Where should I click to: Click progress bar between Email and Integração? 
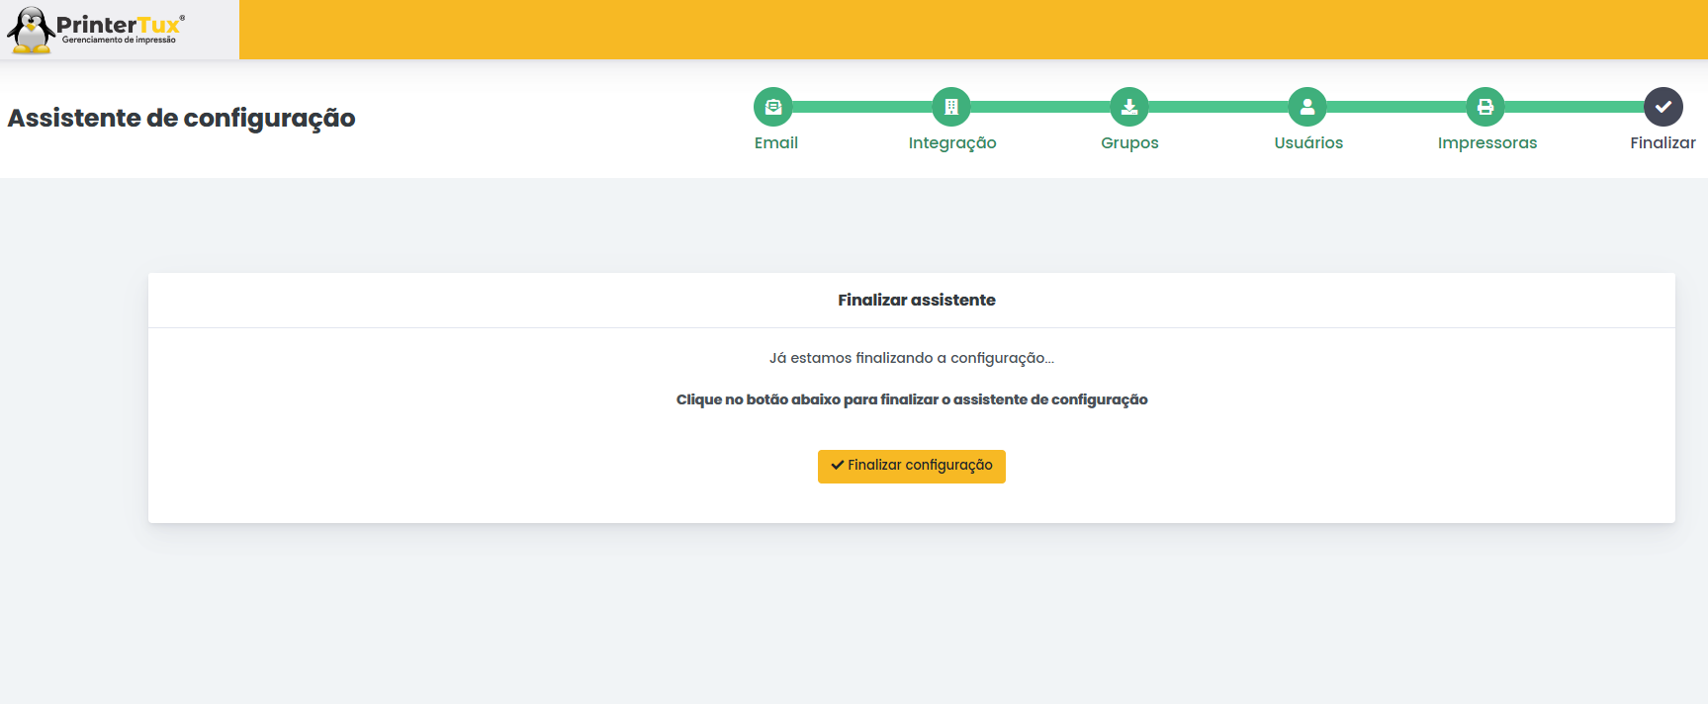click(x=862, y=107)
